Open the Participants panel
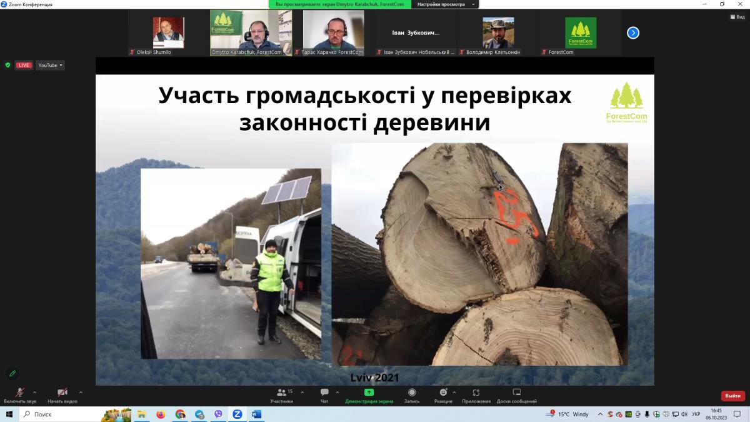The height and width of the screenshot is (422, 750). pyautogui.click(x=281, y=395)
